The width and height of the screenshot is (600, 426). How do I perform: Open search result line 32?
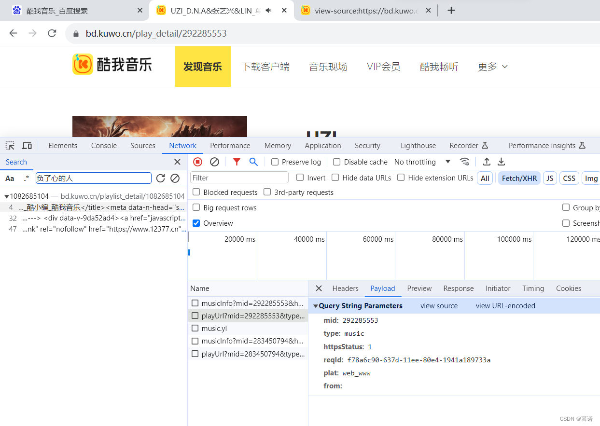[x=94, y=218]
